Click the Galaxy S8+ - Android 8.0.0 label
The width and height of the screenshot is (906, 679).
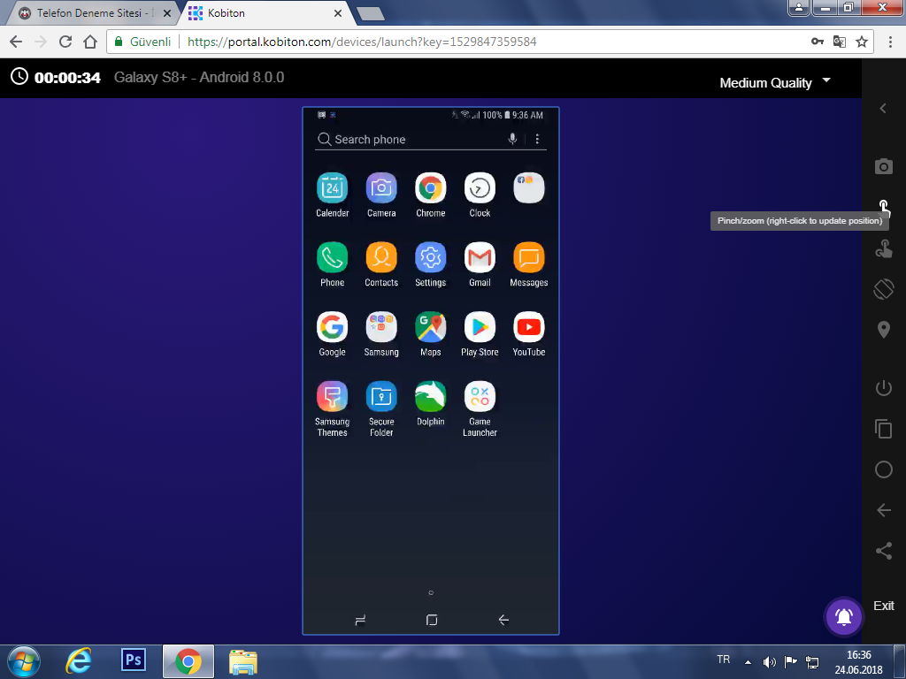coord(199,78)
